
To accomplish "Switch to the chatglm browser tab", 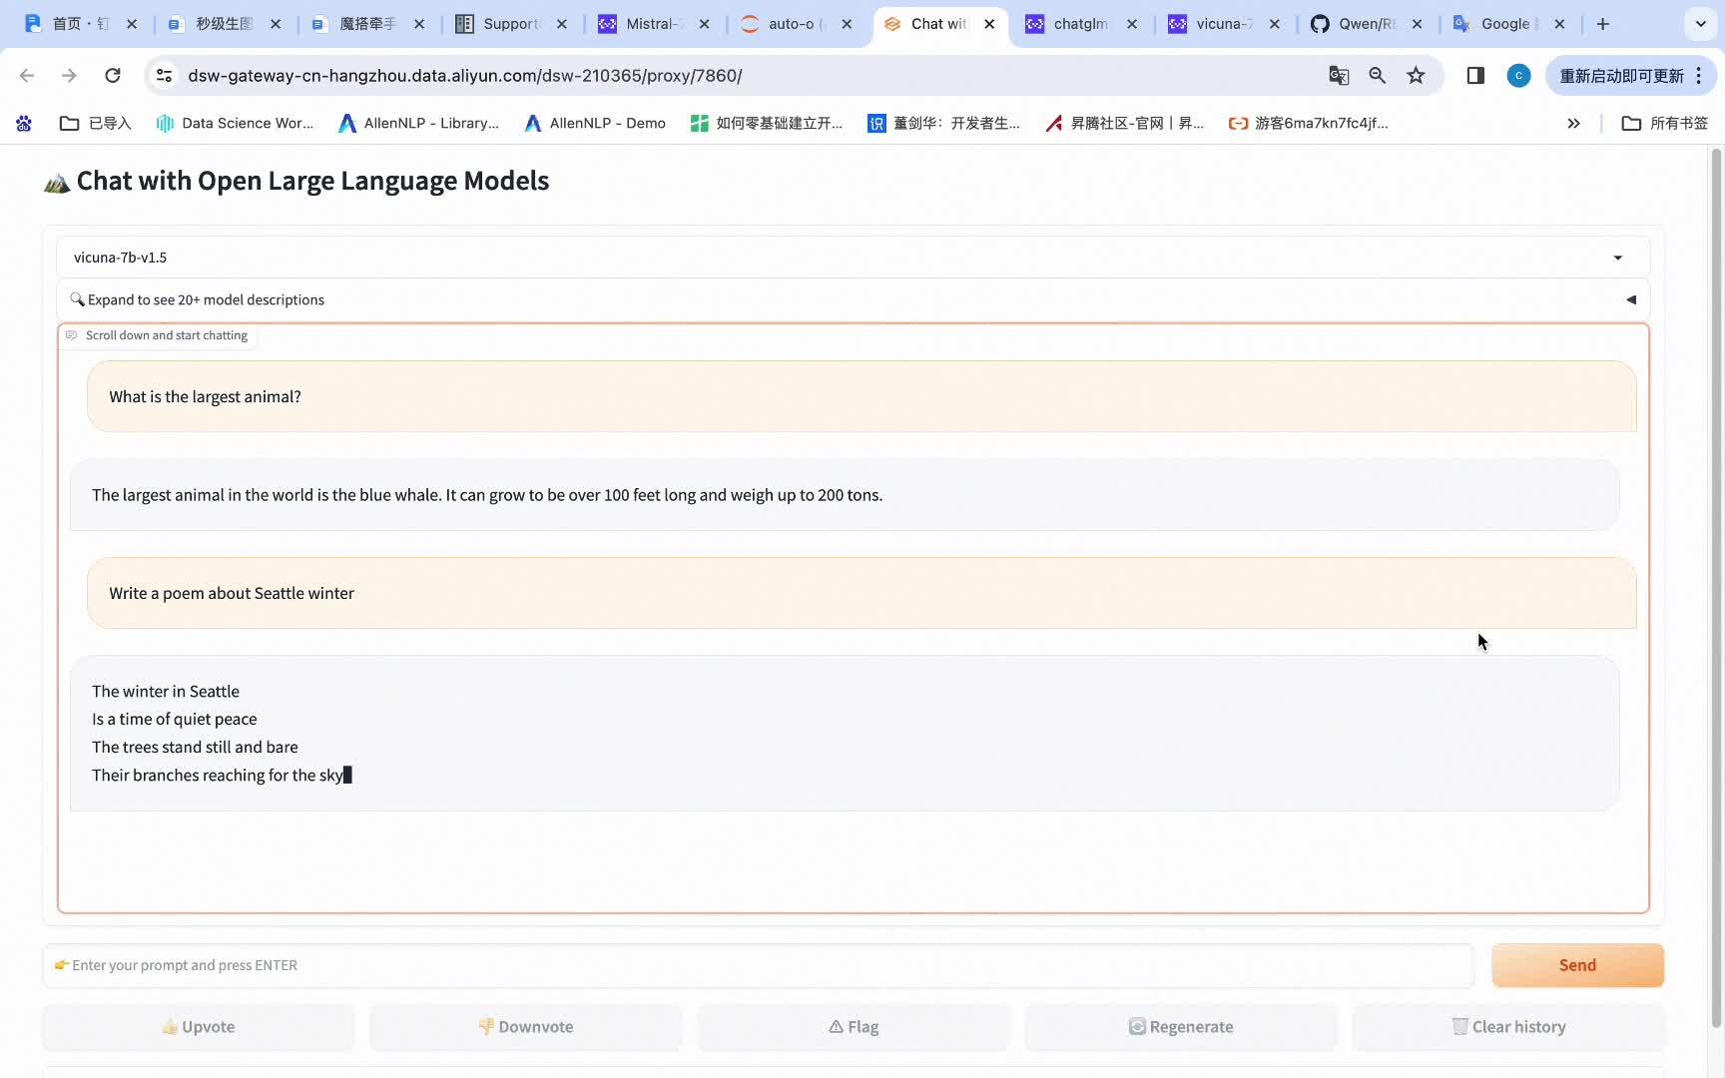I will pyautogui.click(x=1080, y=23).
